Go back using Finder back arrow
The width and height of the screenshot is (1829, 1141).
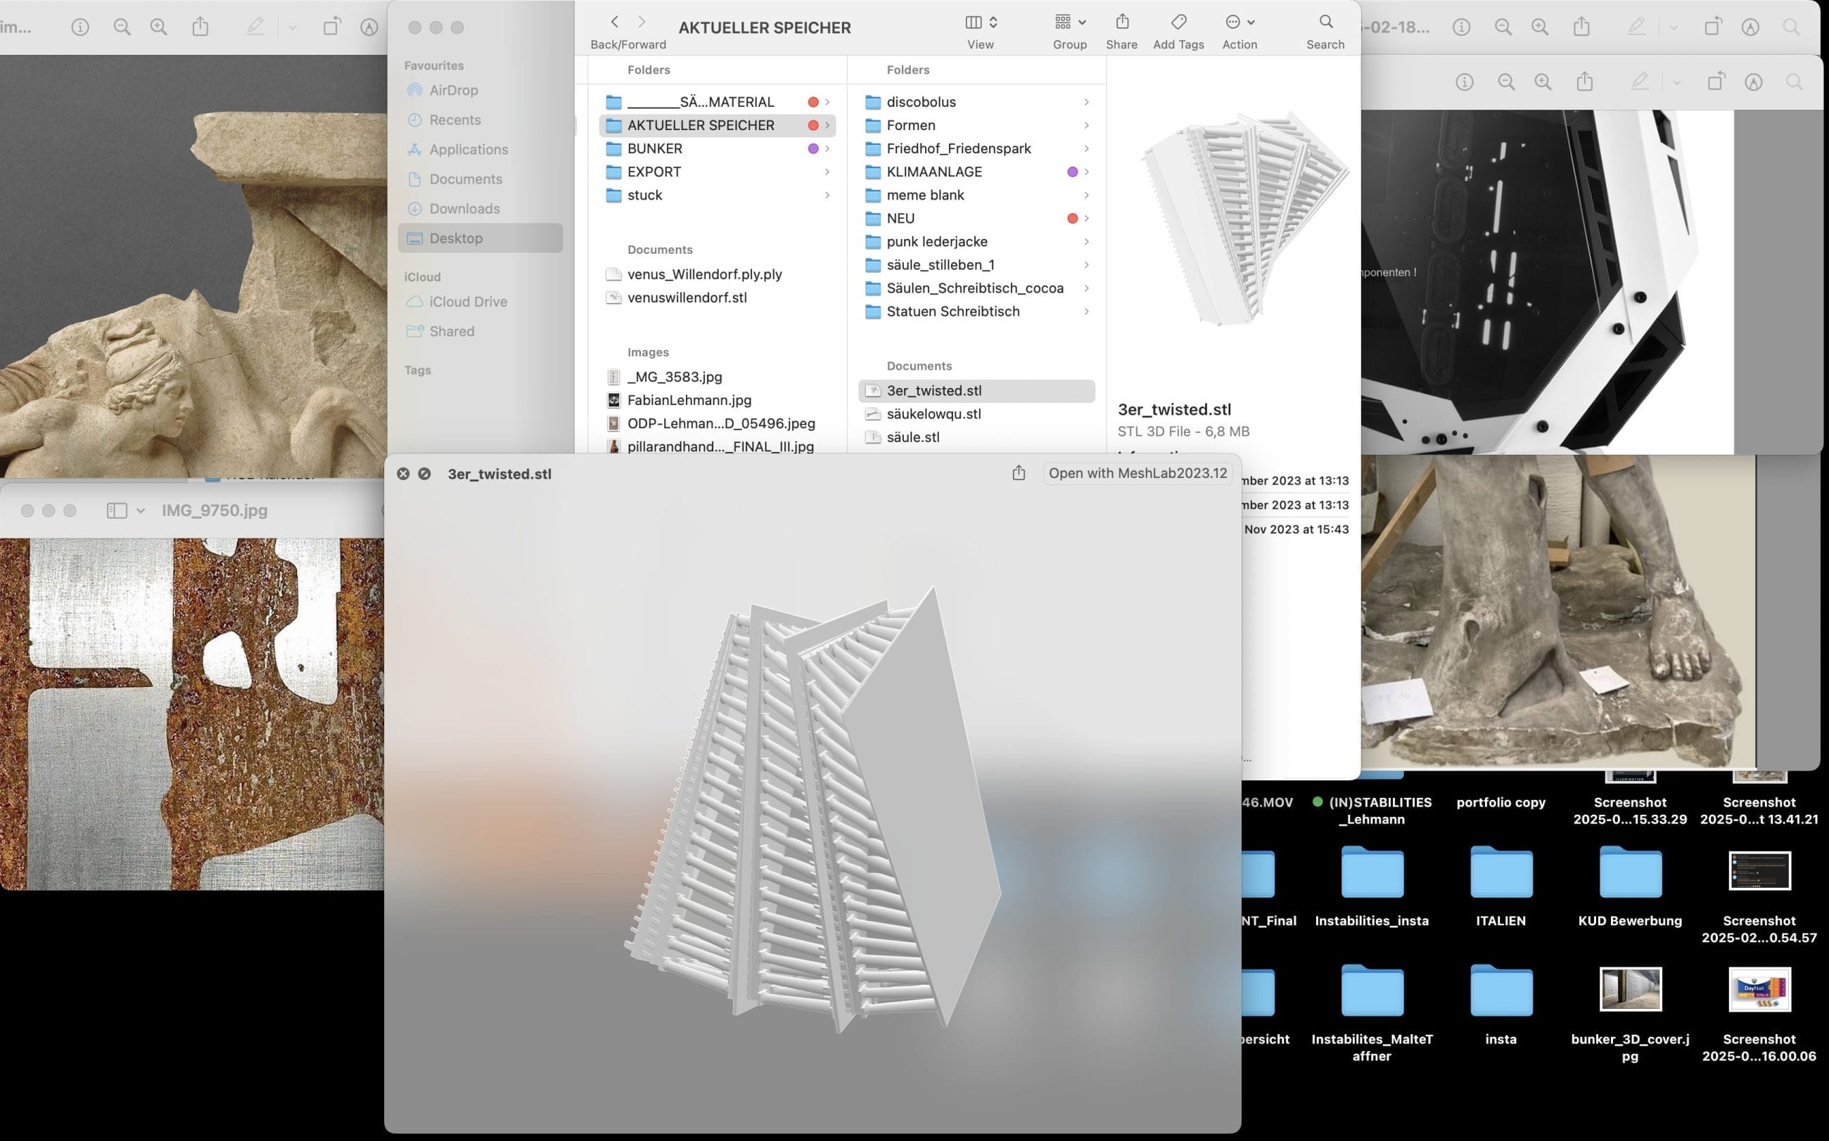click(615, 22)
